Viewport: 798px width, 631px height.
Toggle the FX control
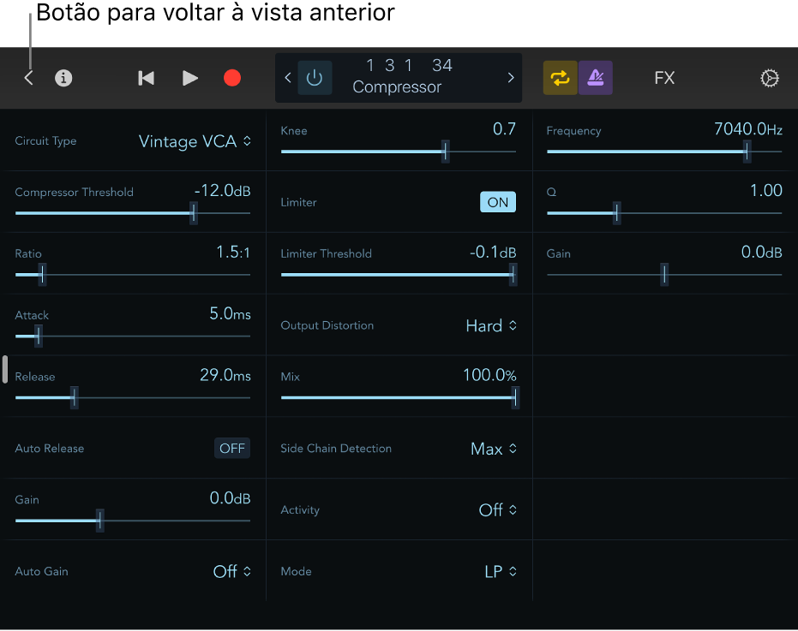pos(664,78)
